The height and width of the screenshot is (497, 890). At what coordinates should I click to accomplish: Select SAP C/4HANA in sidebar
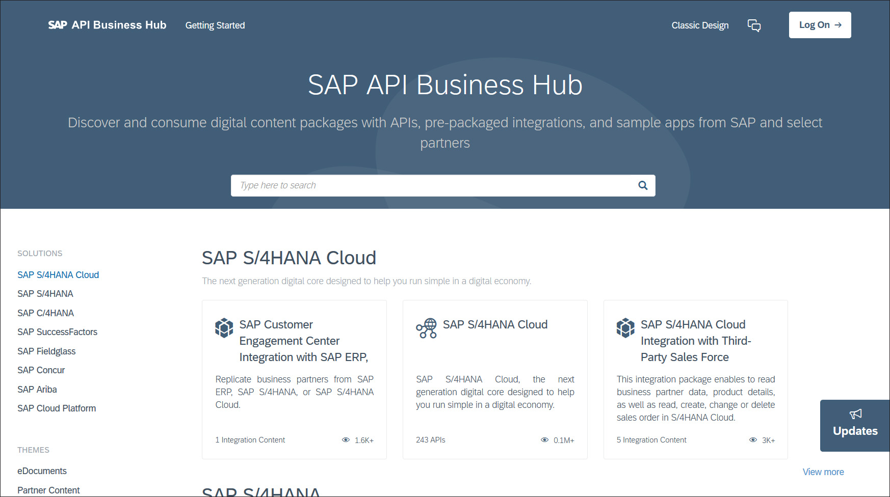pyautogui.click(x=45, y=313)
